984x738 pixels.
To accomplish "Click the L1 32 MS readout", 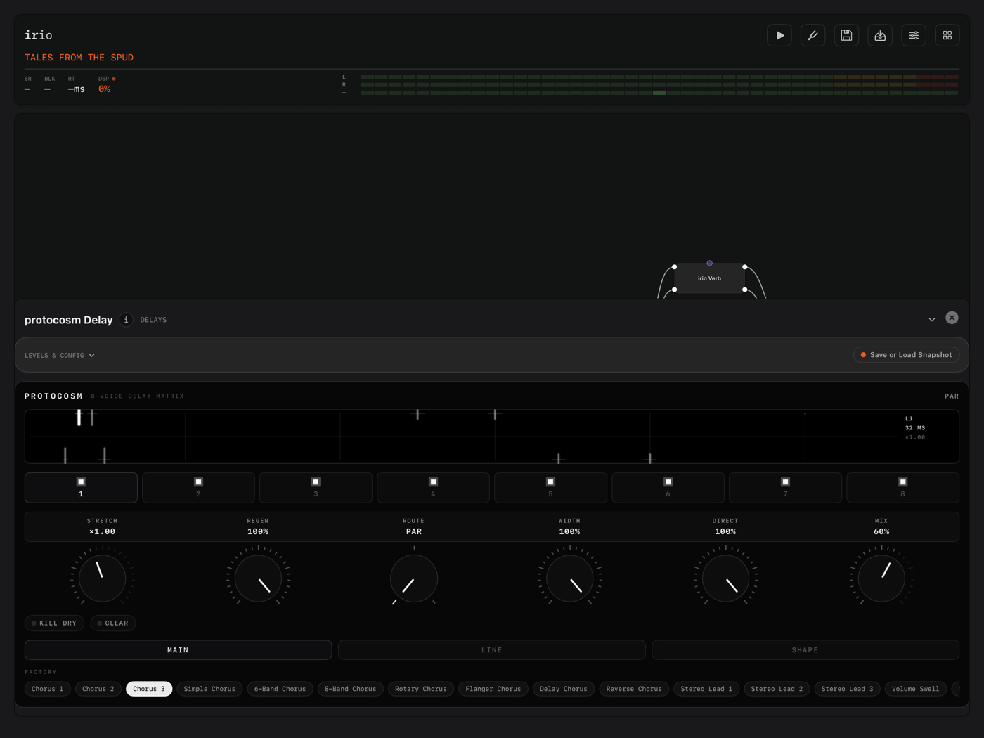I will coord(915,423).
